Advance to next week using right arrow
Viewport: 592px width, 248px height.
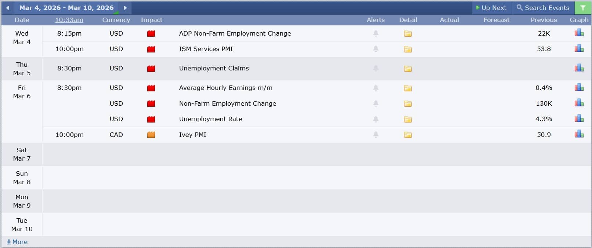point(125,8)
